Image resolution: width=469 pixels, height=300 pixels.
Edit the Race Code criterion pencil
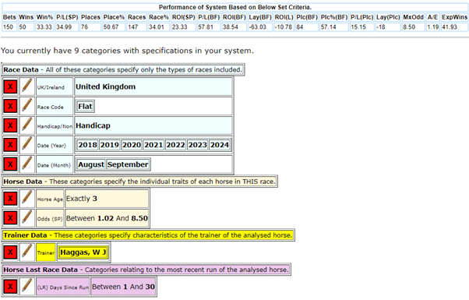click(x=27, y=106)
